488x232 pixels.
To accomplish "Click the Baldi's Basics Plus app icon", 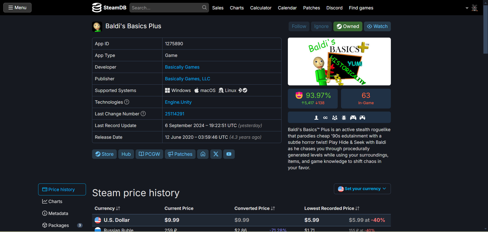I will (97, 26).
